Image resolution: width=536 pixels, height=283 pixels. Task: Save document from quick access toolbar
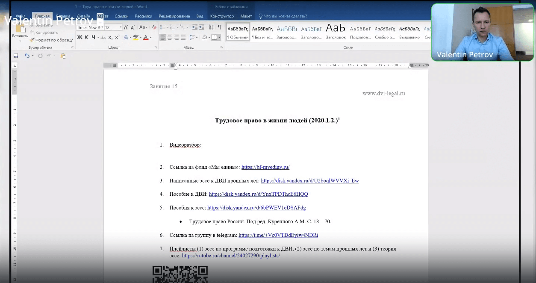(16, 56)
